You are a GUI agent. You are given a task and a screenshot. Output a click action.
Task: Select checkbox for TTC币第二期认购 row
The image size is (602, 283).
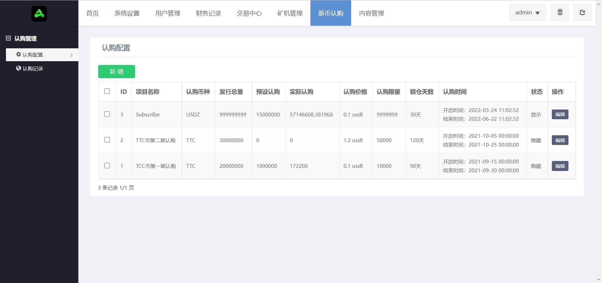(x=107, y=140)
